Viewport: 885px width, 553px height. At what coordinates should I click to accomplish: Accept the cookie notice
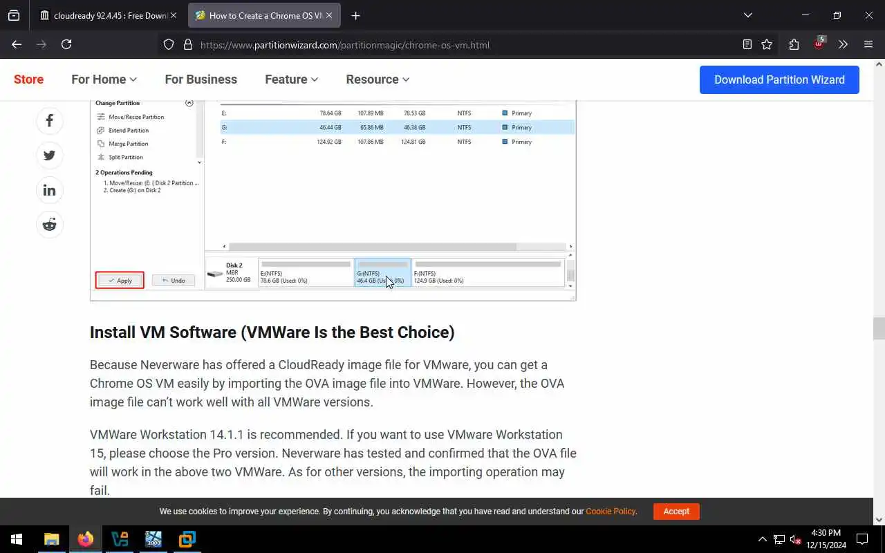[x=676, y=512]
